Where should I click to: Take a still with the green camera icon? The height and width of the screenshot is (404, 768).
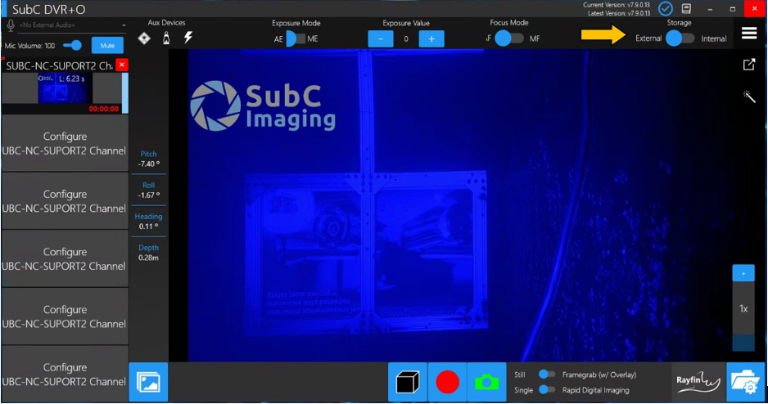486,382
